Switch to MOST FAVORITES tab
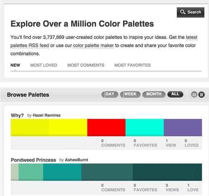Screen dimensions: 209x196 (x=133, y=65)
